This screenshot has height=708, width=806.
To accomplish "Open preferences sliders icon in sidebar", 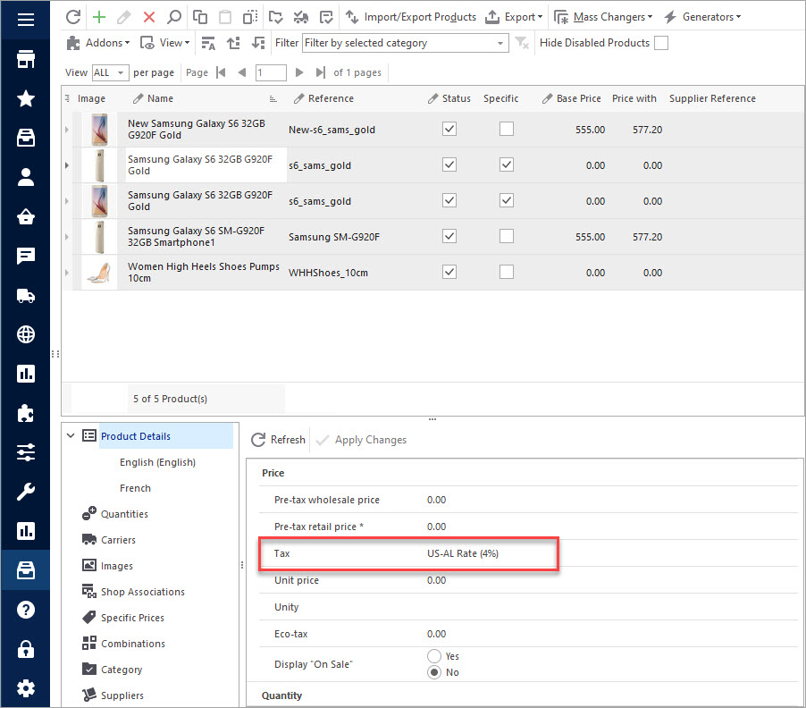I will 26,452.
